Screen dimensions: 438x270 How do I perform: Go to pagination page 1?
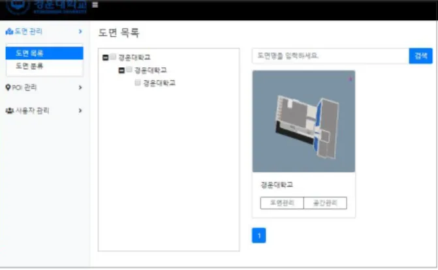259,235
